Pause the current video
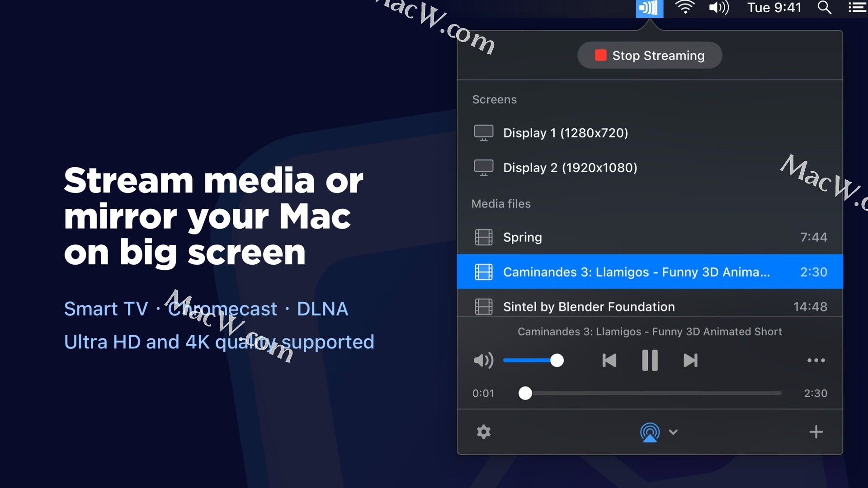868x488 pixels. [x=650, y=361]
